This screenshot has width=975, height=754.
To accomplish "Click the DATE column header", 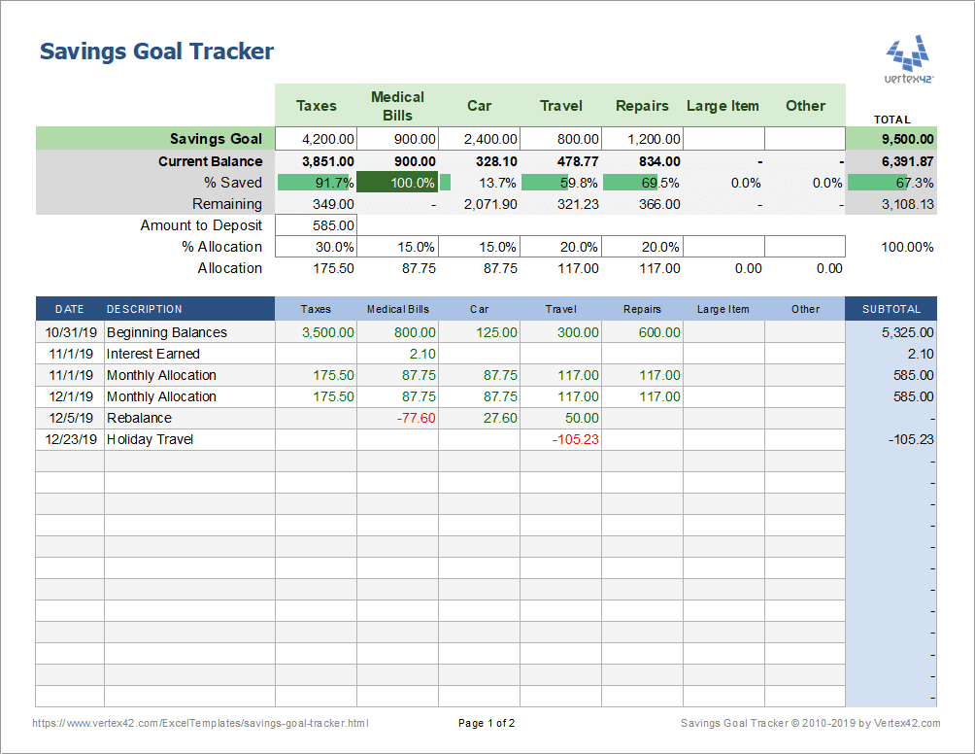I will tap(70, 309).
